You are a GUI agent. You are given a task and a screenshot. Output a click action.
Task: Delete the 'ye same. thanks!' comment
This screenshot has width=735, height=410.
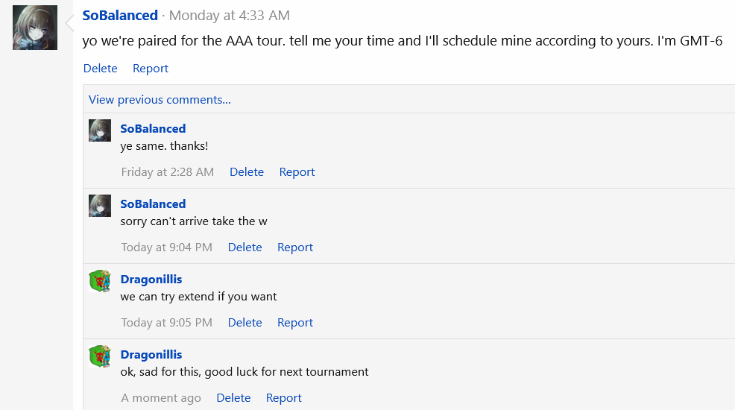pos(247,172)
